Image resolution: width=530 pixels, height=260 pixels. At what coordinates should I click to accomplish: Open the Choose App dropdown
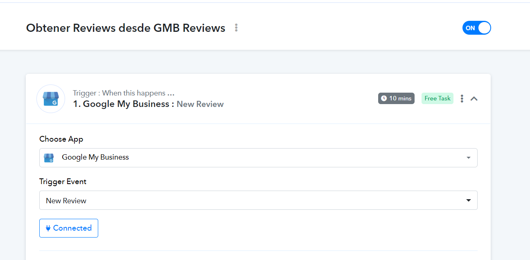(x=258, y=158)
